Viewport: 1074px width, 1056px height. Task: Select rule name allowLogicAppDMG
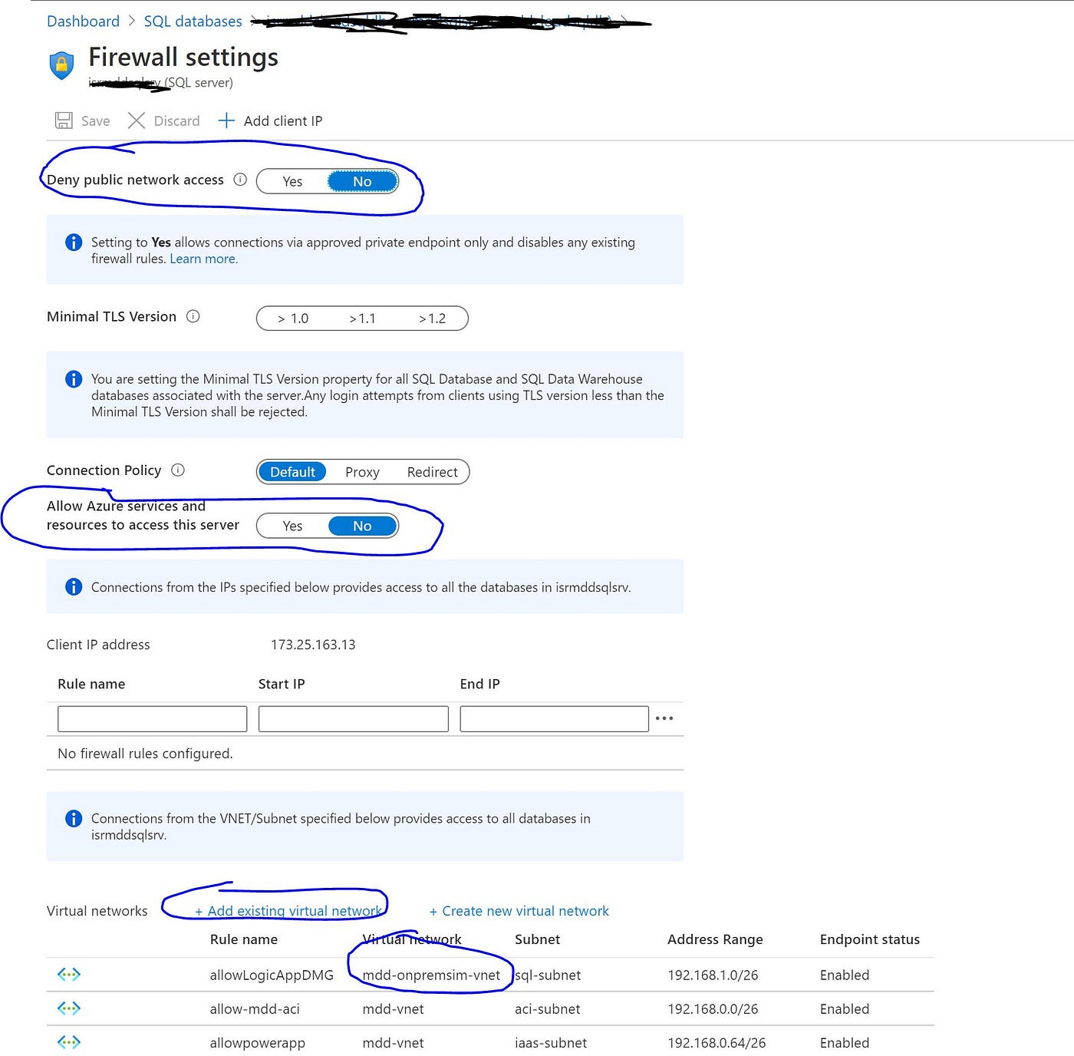pyautogui.click(x=272, y=975)
